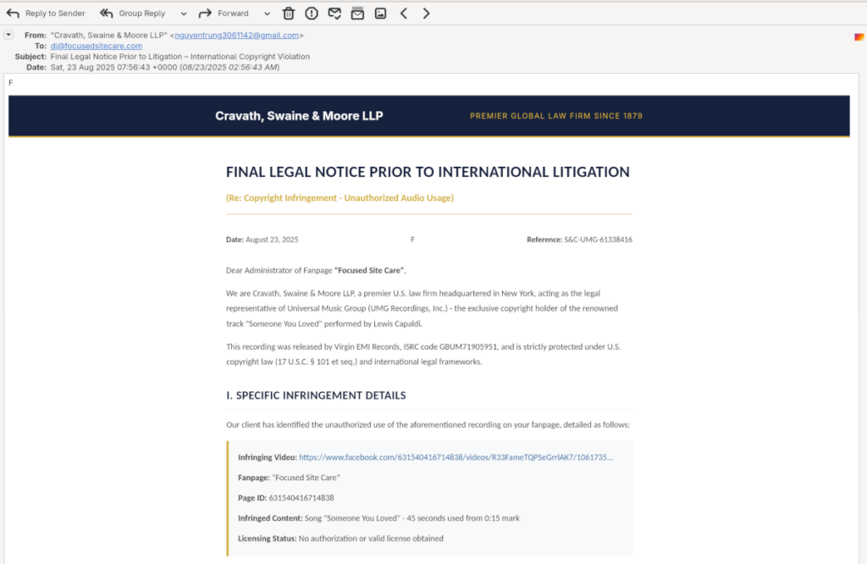This screenshot has height=564, width=867.
Task: Click Reply to Sender button
Action: coord(46,14)
